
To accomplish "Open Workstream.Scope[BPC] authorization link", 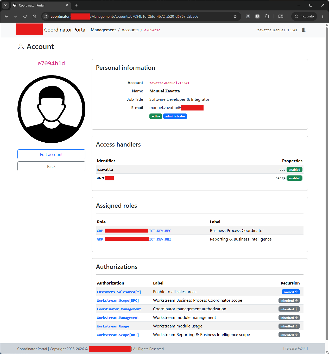I will click(x=118, y=301).
